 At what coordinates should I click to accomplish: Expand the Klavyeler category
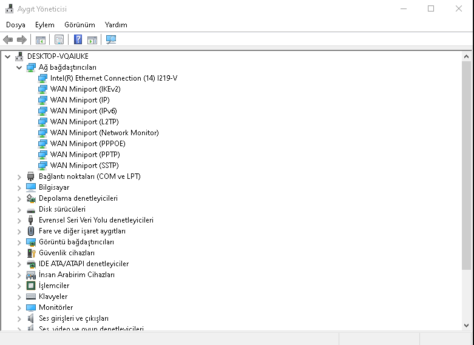[x=19, y=297]
